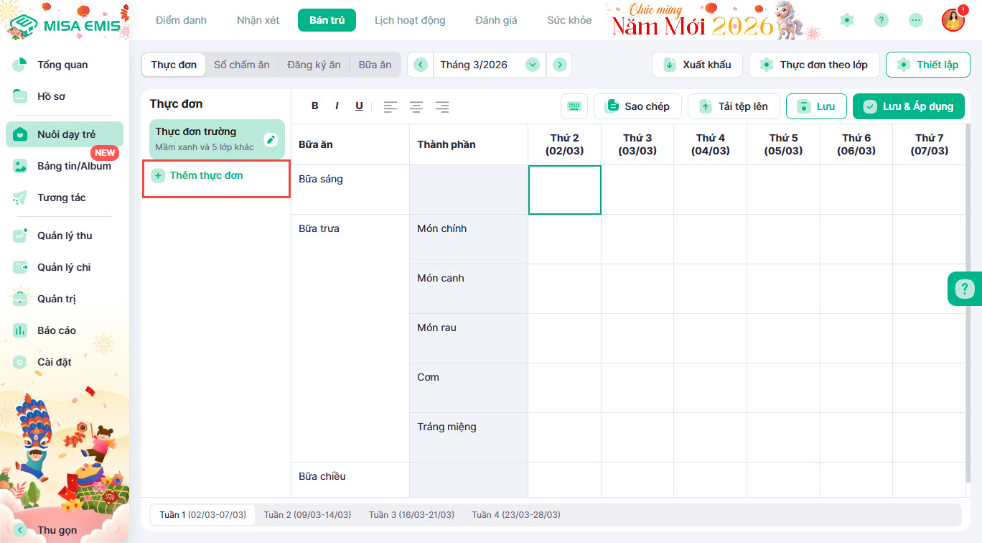Switch to the Sổ chấm ăn tab

pos(242,65)
